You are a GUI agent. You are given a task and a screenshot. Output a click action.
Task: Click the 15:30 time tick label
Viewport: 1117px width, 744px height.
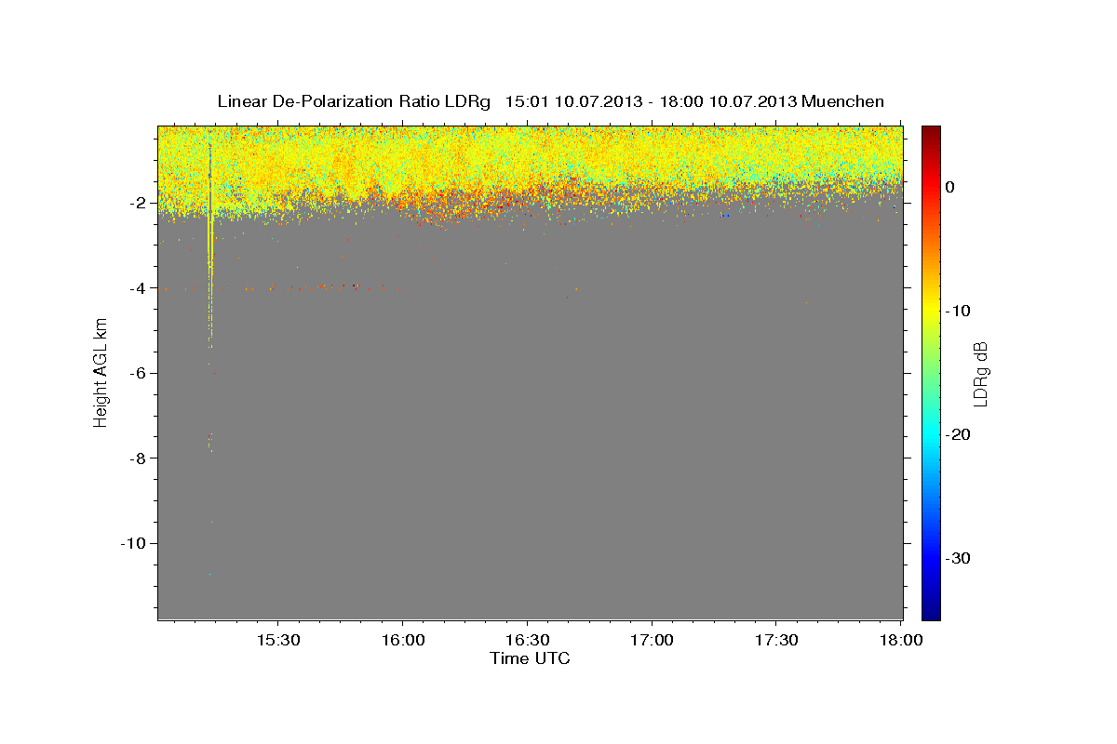[x=277, y=640]
